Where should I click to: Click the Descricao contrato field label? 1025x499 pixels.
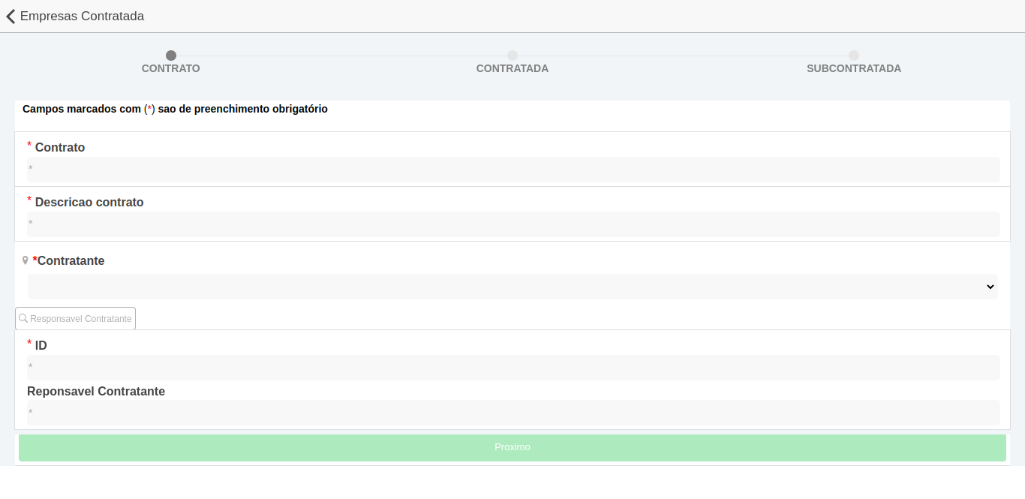tap(89, 203)
